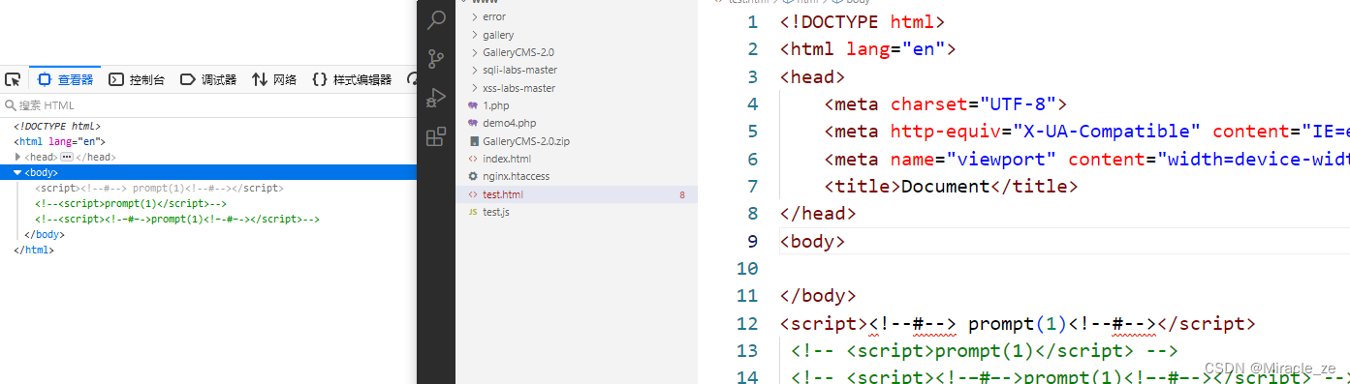Open the 调试器 debugger tab

point(208,80)
